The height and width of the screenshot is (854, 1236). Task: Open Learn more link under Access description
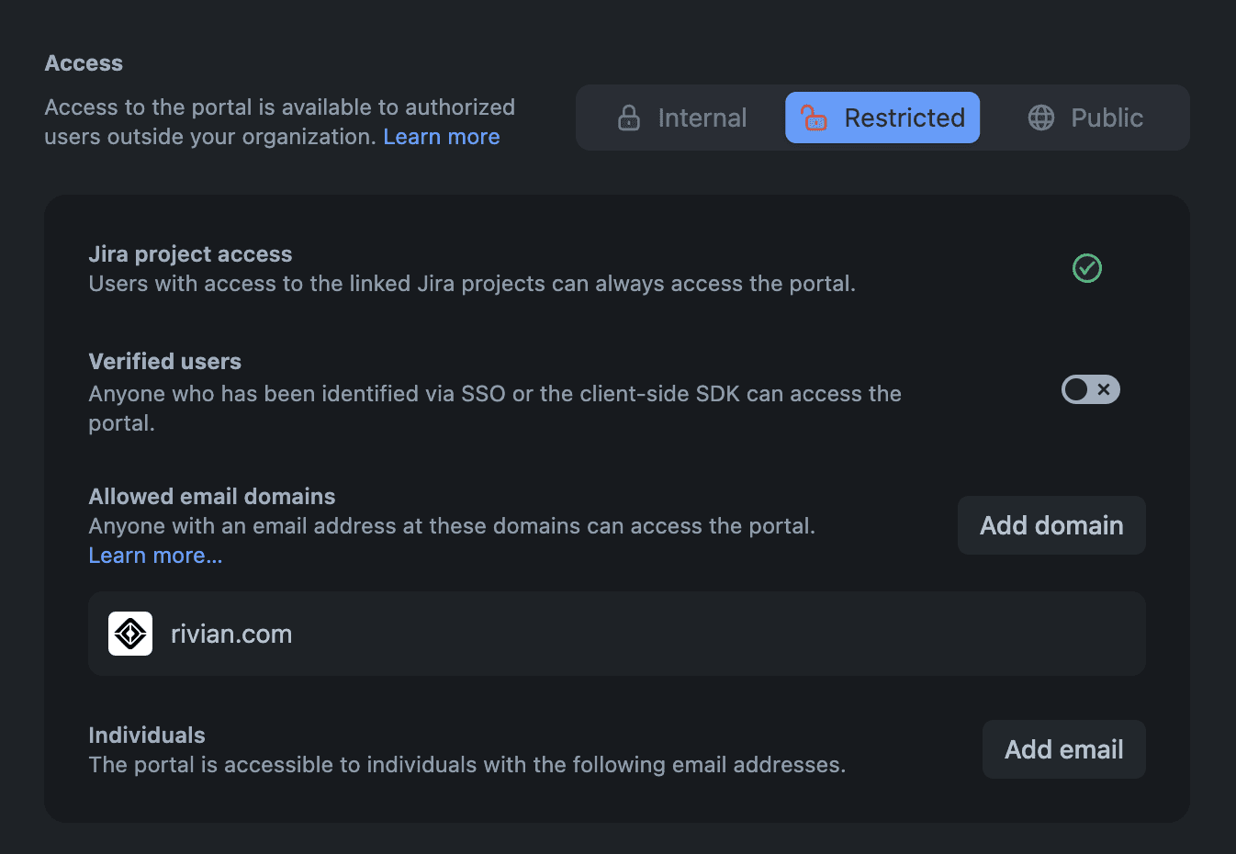click(x=442, y=137)
